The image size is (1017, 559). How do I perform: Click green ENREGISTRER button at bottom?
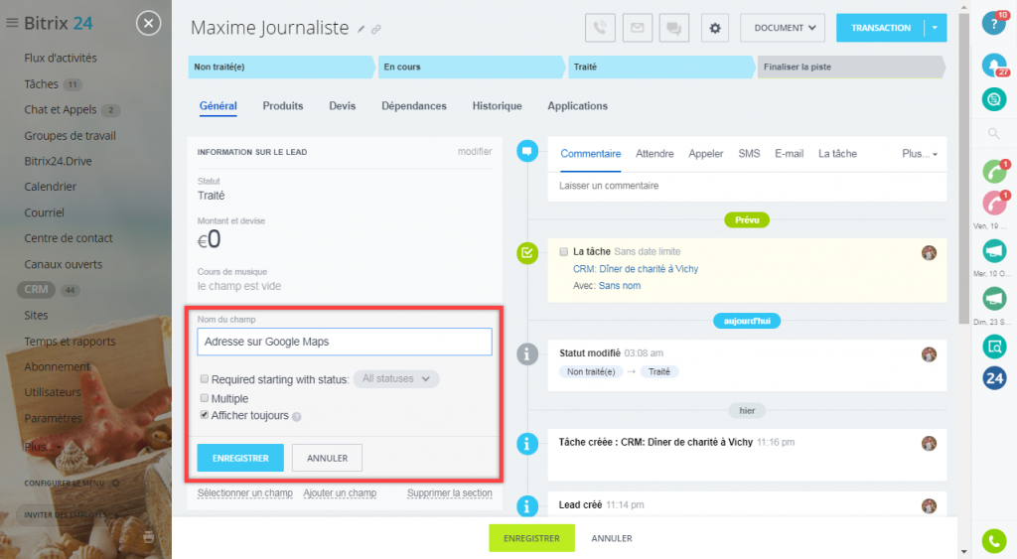coord(532,538)
